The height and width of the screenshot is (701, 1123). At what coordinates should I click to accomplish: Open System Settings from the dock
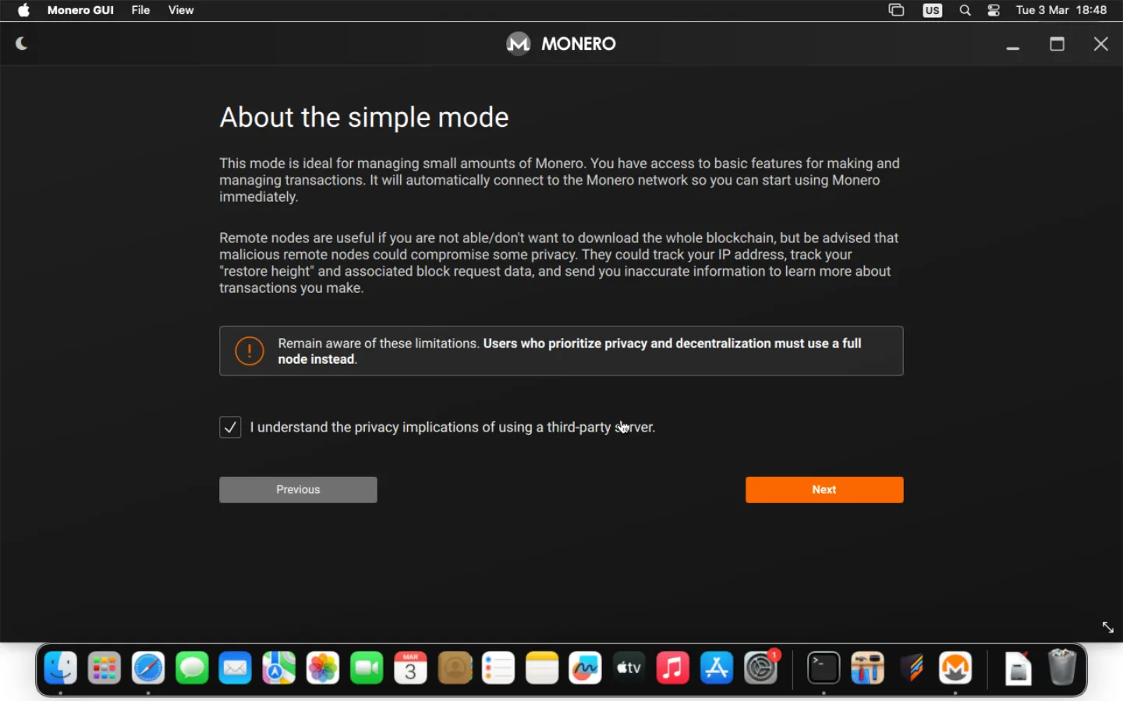tap(761, 668)
